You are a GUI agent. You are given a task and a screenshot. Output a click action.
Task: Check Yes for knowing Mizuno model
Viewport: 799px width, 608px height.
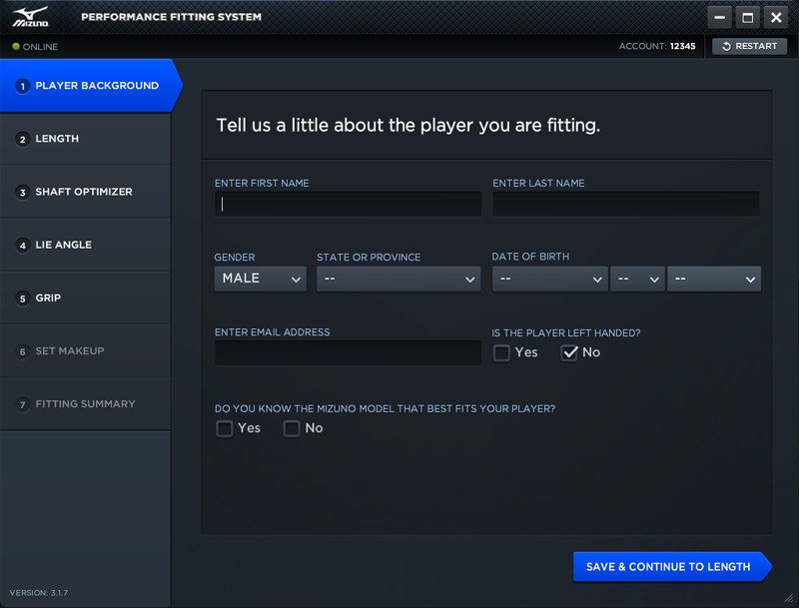pyautogui.click(x=224, y=428)
